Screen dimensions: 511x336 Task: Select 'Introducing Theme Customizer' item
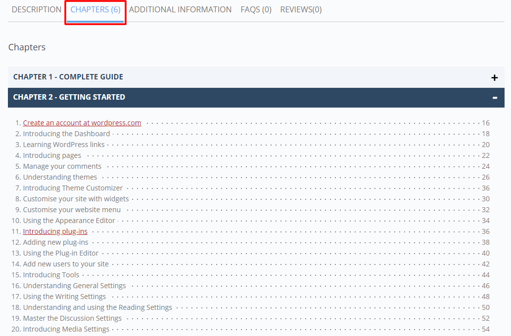tap(73, 188)
